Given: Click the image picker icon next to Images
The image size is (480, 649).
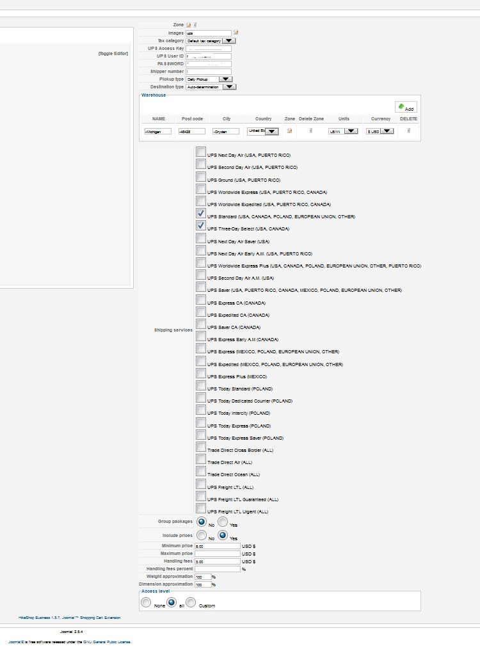Looking at the screenshot, I should click(x=236, y=32).
